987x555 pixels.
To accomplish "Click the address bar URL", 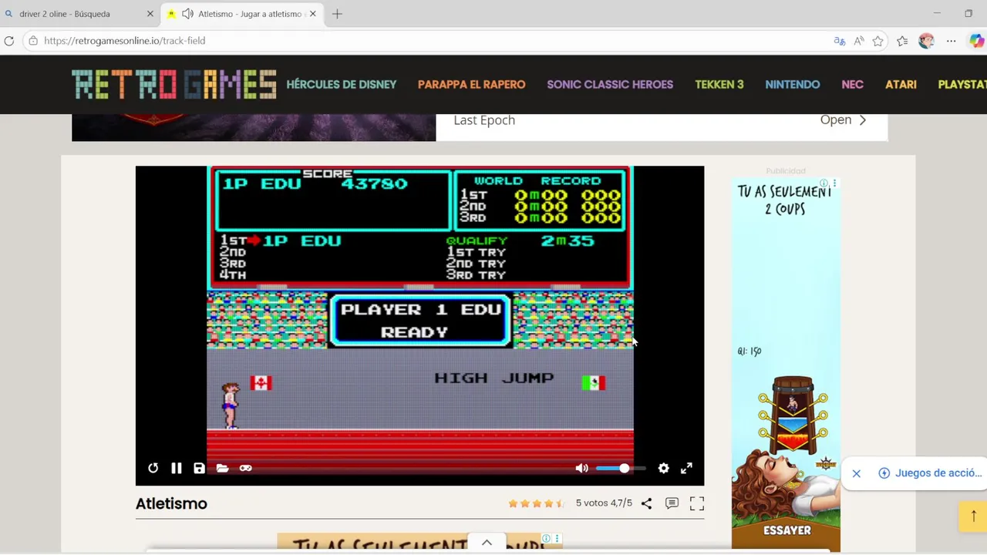I will click(x=124, y=41).
